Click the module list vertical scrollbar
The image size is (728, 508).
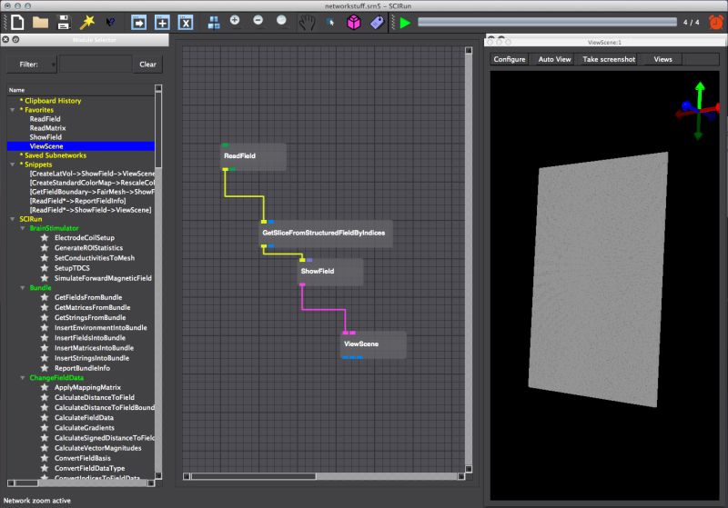158,282
